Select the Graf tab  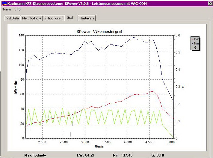[70, 18]
